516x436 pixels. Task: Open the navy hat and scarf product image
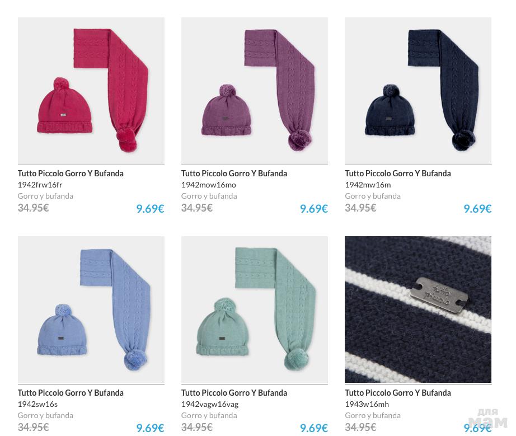point(418,91)
